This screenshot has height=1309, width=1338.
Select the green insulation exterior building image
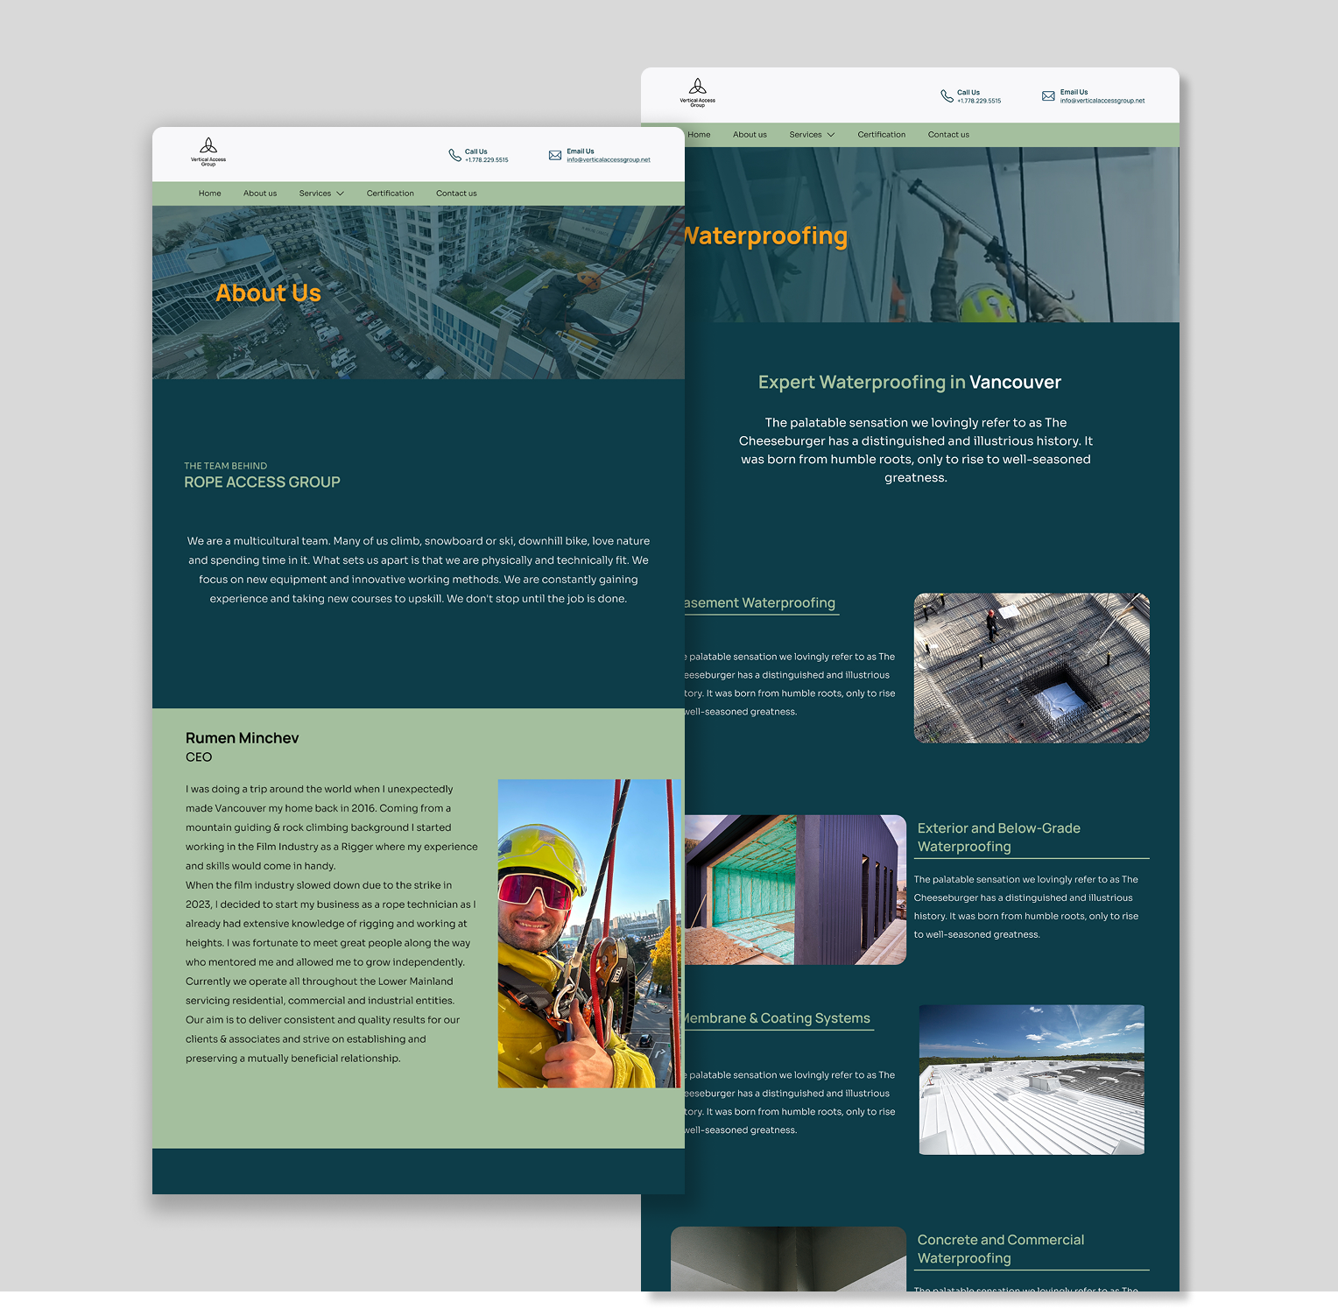click(x=793, y=890)
